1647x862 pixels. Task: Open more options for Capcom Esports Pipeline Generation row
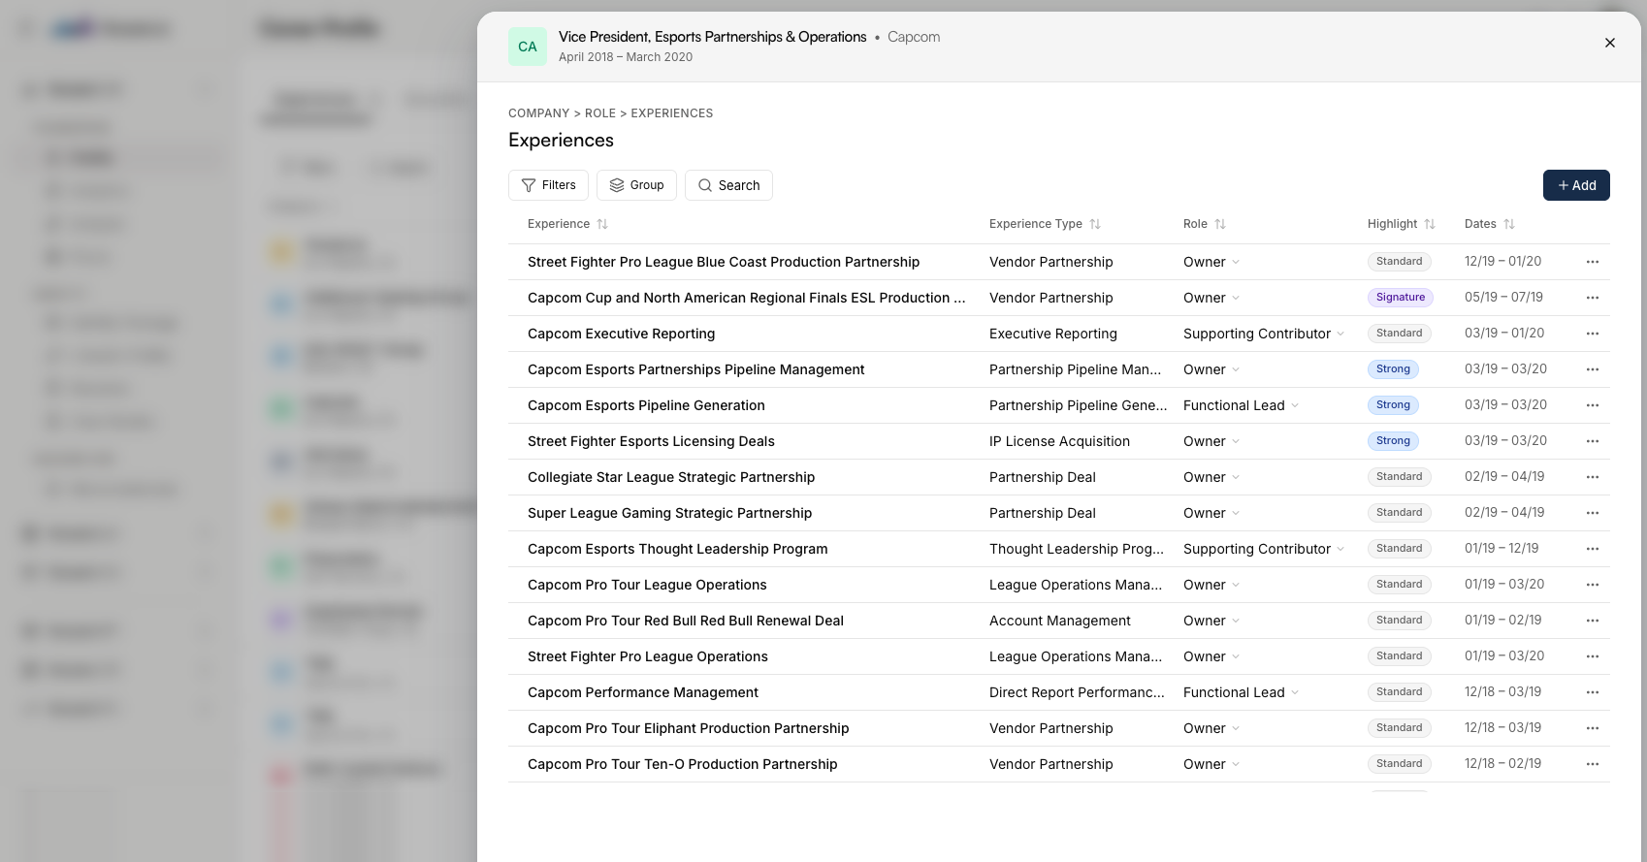(x=1593, y=405)
